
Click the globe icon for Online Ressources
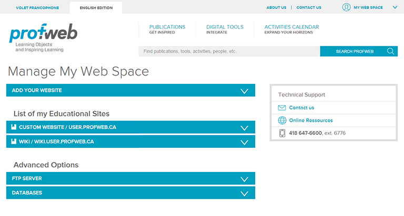[x=282, y=120]
